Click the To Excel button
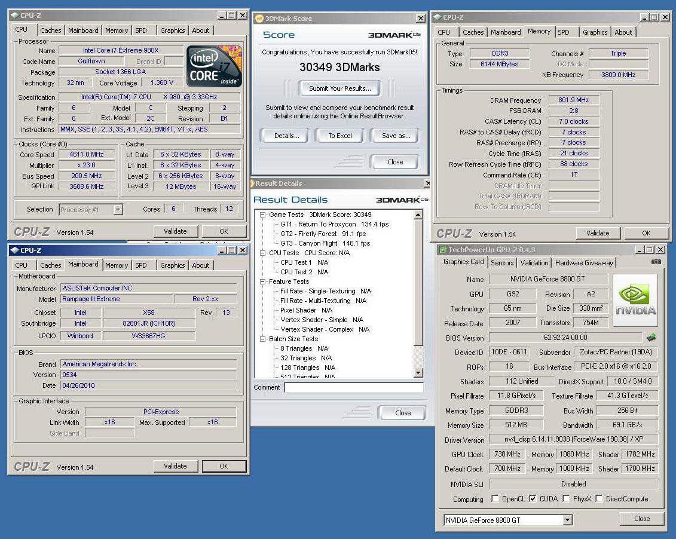Image resolution: width=676 pixels, height=539 pixels. (339, 136)
